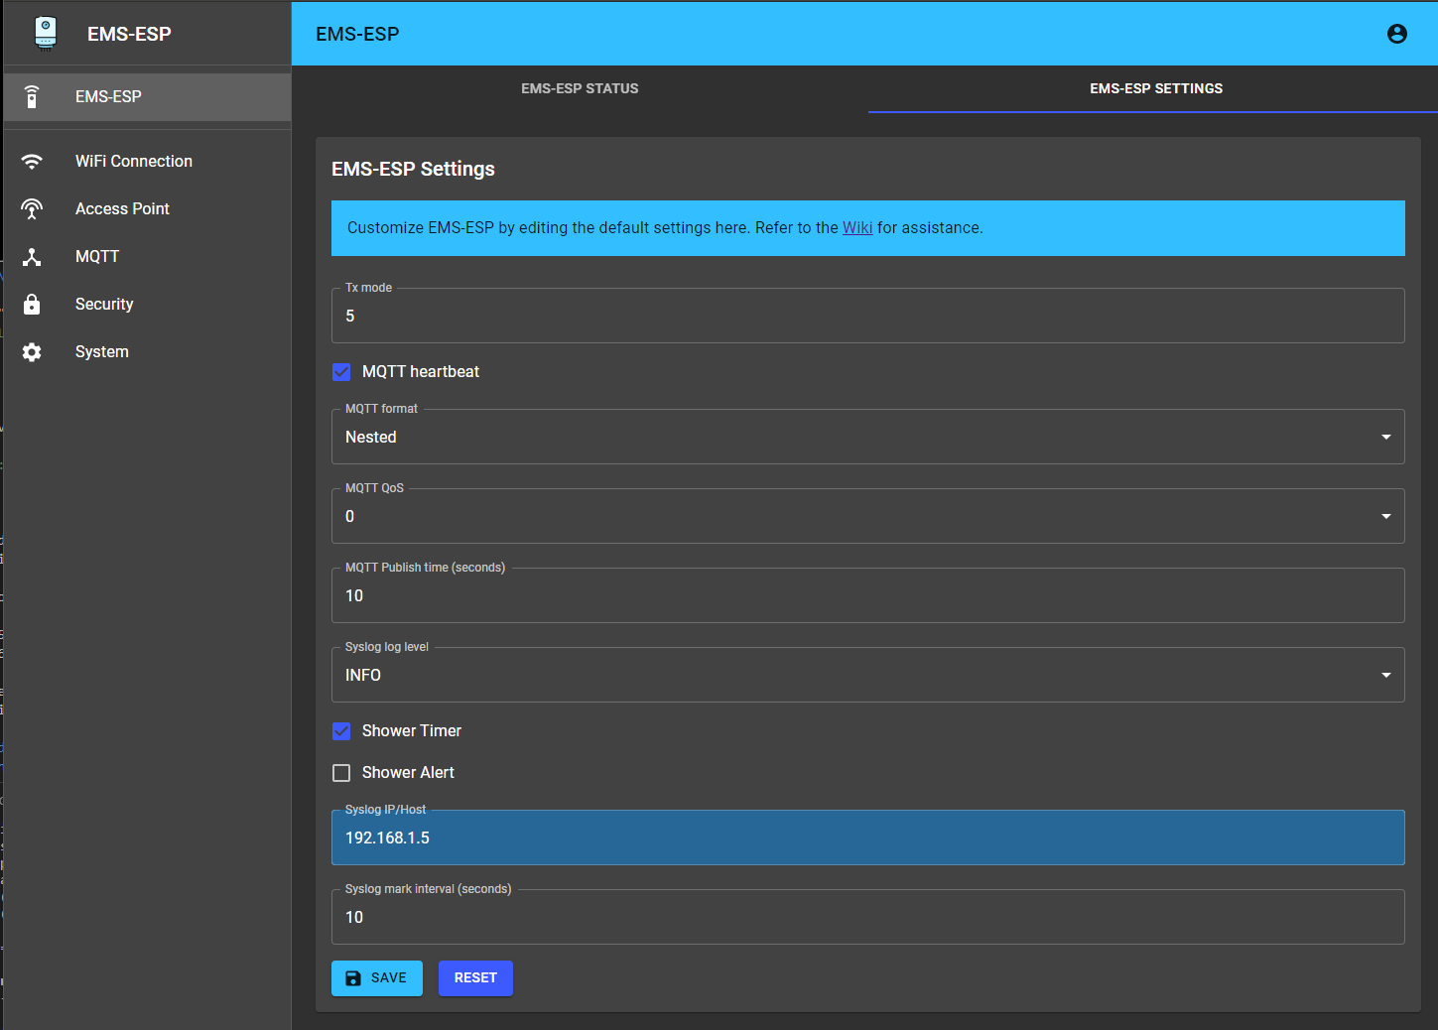
Task: Select the EMS-ESP Settings tab
Action: pyautogui.click(x=1155, y=88)
